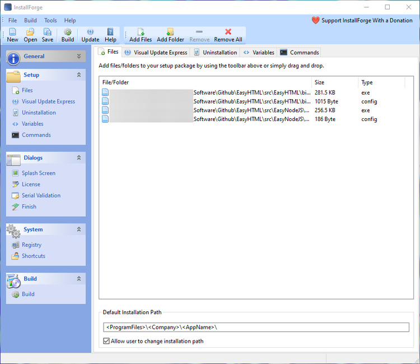Switch to the Files tab
420x364 pixels.
(109, 52)
